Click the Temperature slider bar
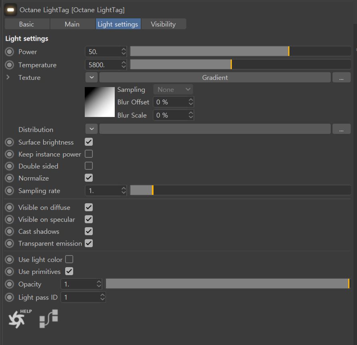Image resolution: width=357 pixels, height=345 pixels. [x=240, y=65]
